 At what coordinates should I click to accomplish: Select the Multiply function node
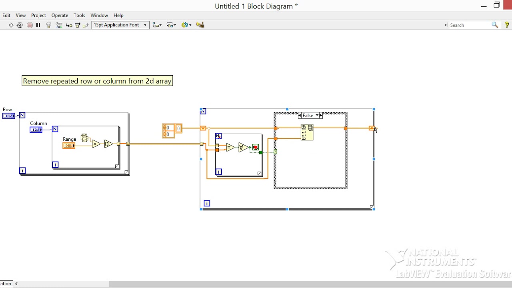(x=96, y=144)
